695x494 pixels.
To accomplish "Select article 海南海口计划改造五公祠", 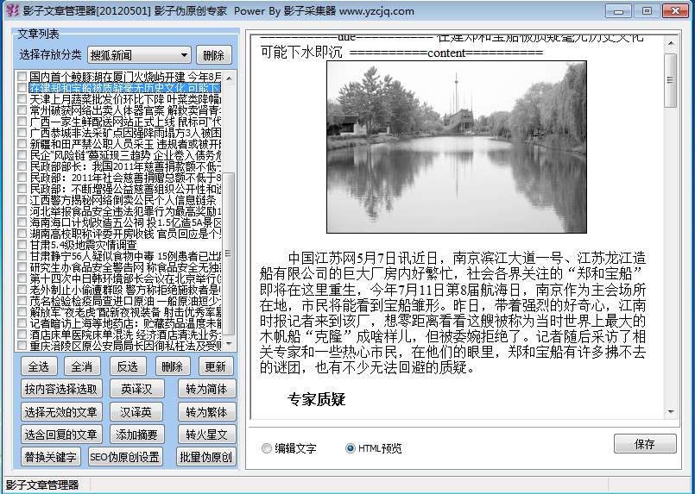I will click(x=125, y=222).
